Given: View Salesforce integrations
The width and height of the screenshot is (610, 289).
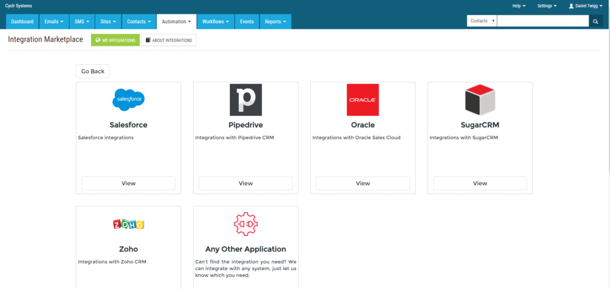Looking at the screenshot, I should tap(129, 183).
